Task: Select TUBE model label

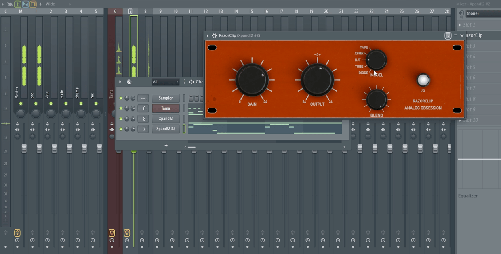Action: 359,67
